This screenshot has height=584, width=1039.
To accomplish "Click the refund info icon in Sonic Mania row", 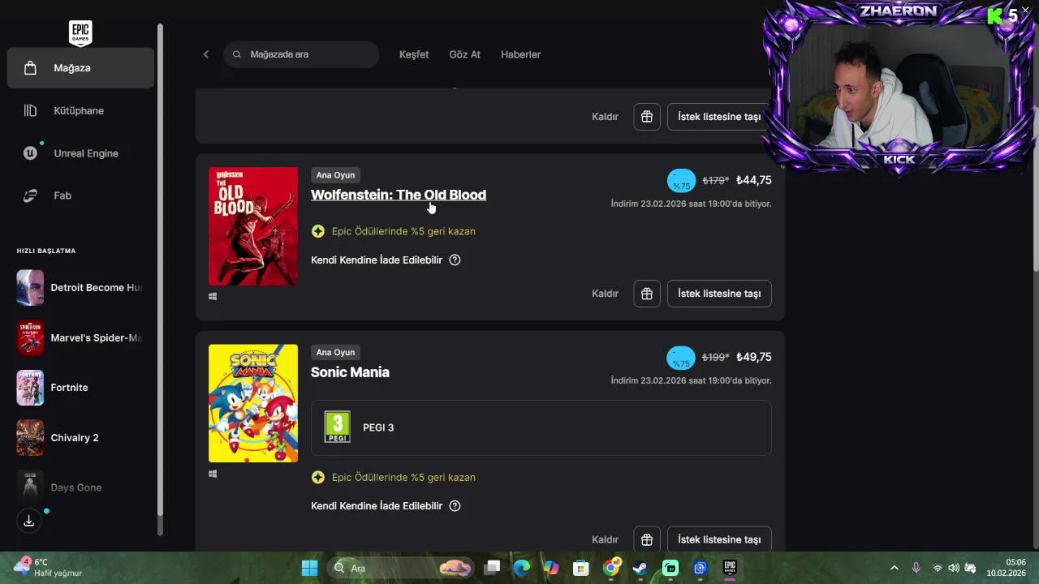I will click(455, 506).
